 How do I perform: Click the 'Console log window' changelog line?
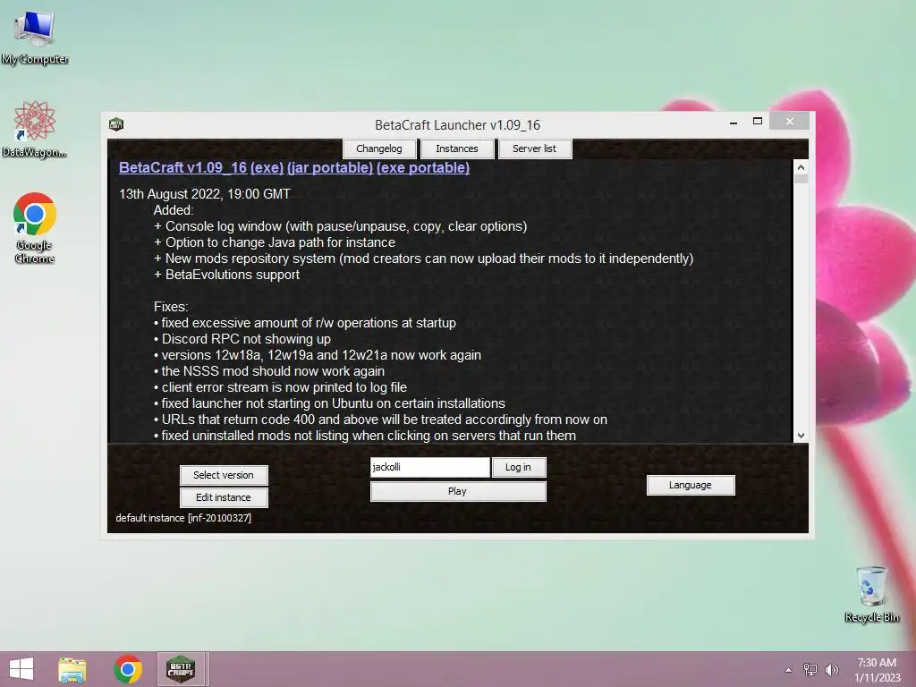341,226
